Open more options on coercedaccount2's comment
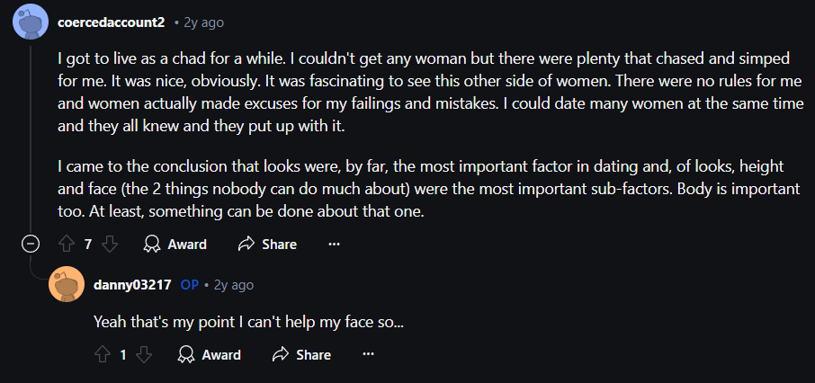Image resolution: width=815 pixels, height=383 pixels. tap(334, 244)
